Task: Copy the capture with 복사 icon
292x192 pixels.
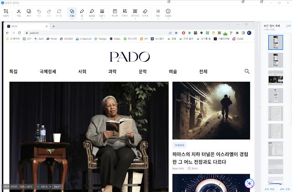Action: (29, 13)
